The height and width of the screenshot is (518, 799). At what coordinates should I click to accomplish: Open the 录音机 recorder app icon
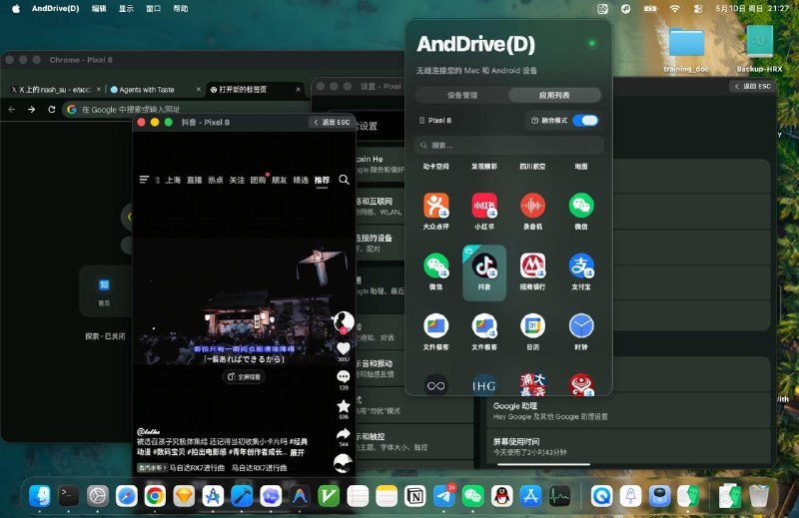click(532, 206)
